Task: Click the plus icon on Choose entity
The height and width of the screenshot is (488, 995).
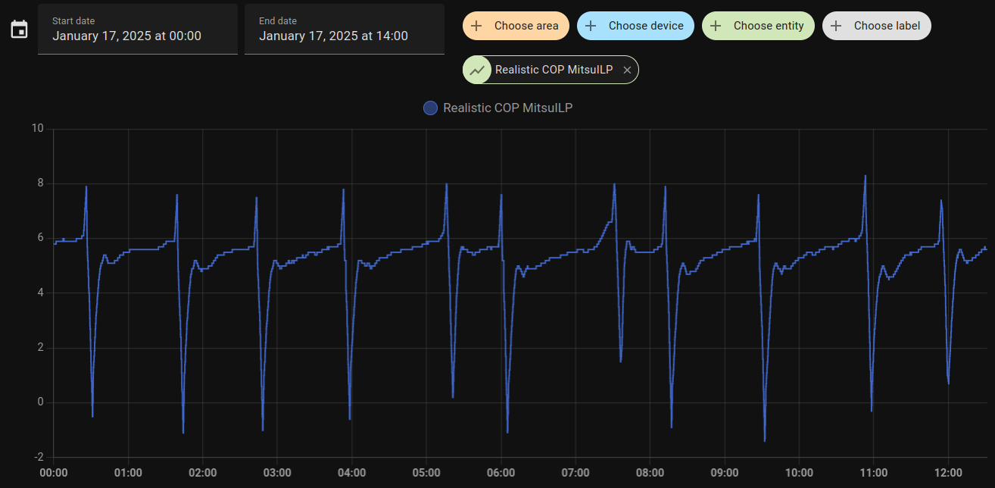Action: (716, 26)
